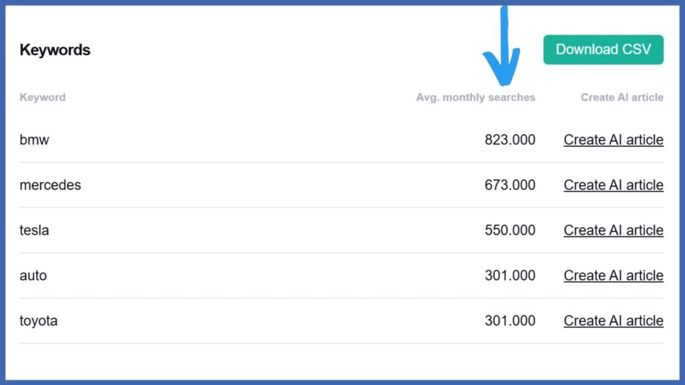Select the tesla keyword row
Image resolution: width=685 pixels, height=385 pixels.
click(x=342, y=230)
